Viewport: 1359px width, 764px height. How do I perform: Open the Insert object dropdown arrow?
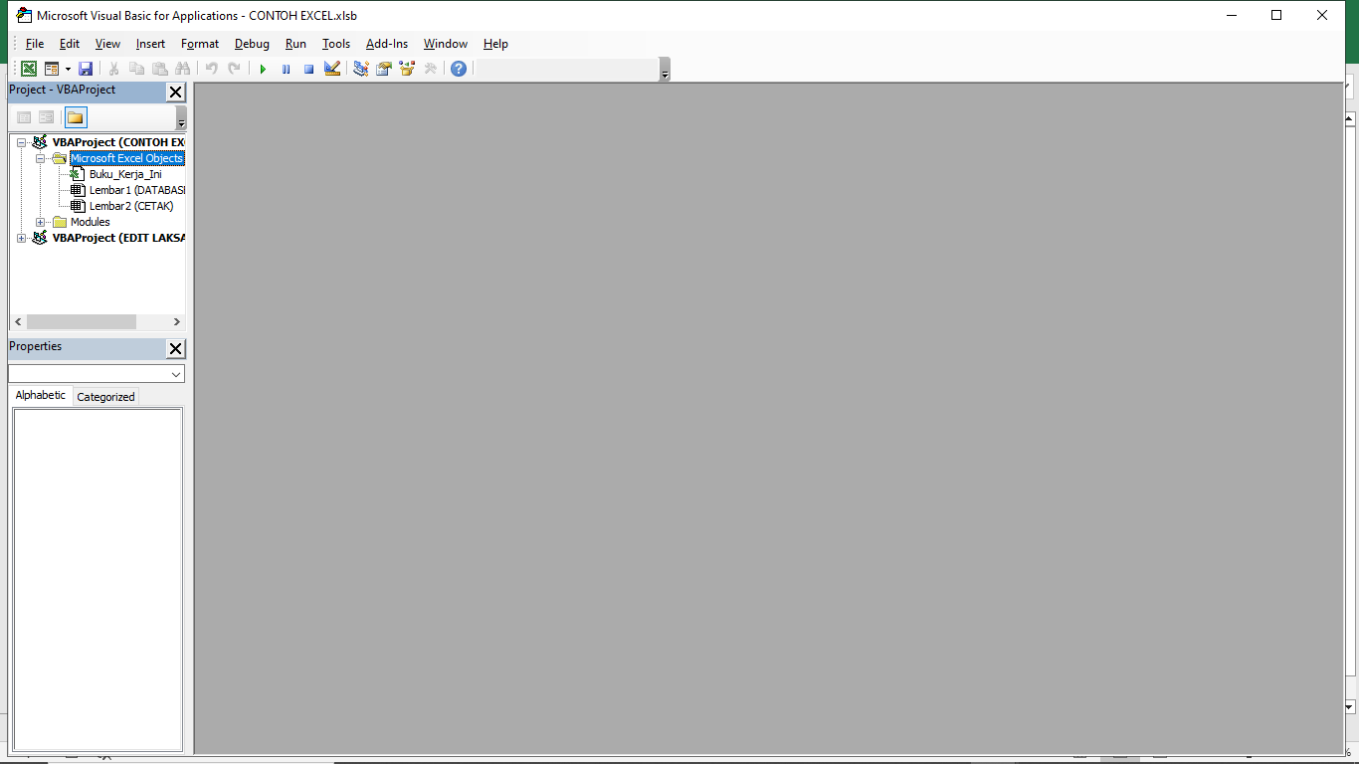(x=68, y=69)
